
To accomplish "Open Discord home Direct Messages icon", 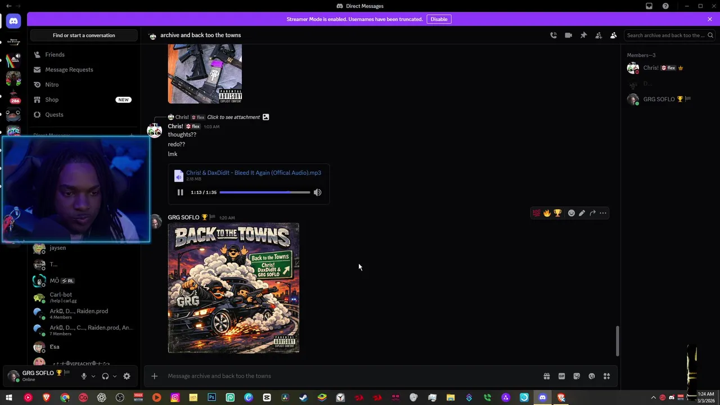I will (x=13, y=21).
